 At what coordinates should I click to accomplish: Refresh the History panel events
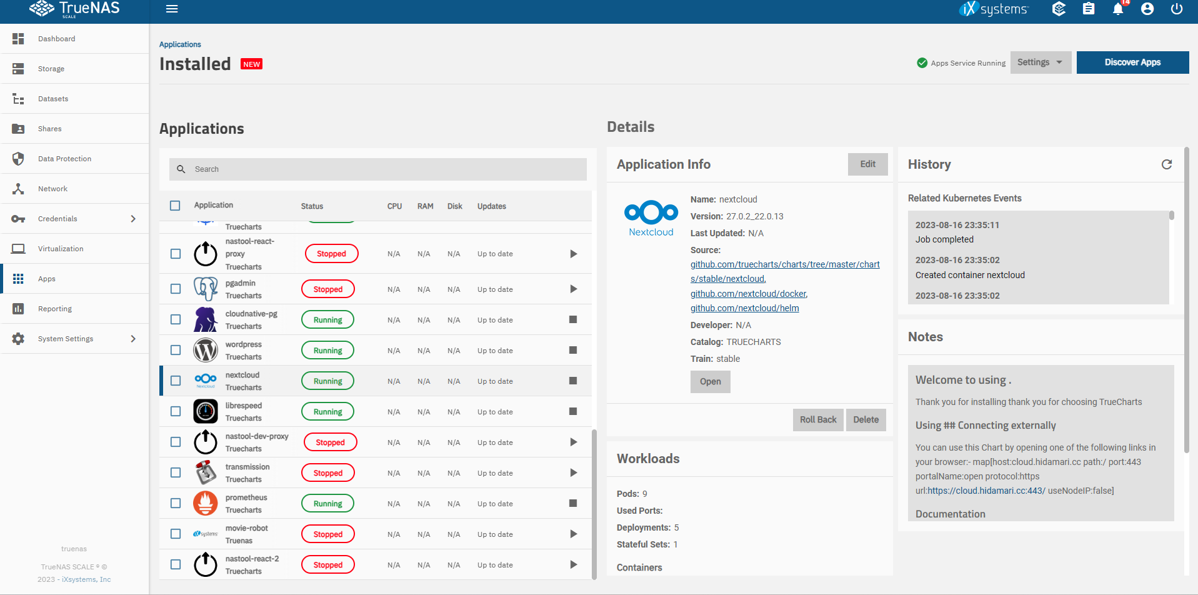pyautogui.click(x=1166, y=164)
